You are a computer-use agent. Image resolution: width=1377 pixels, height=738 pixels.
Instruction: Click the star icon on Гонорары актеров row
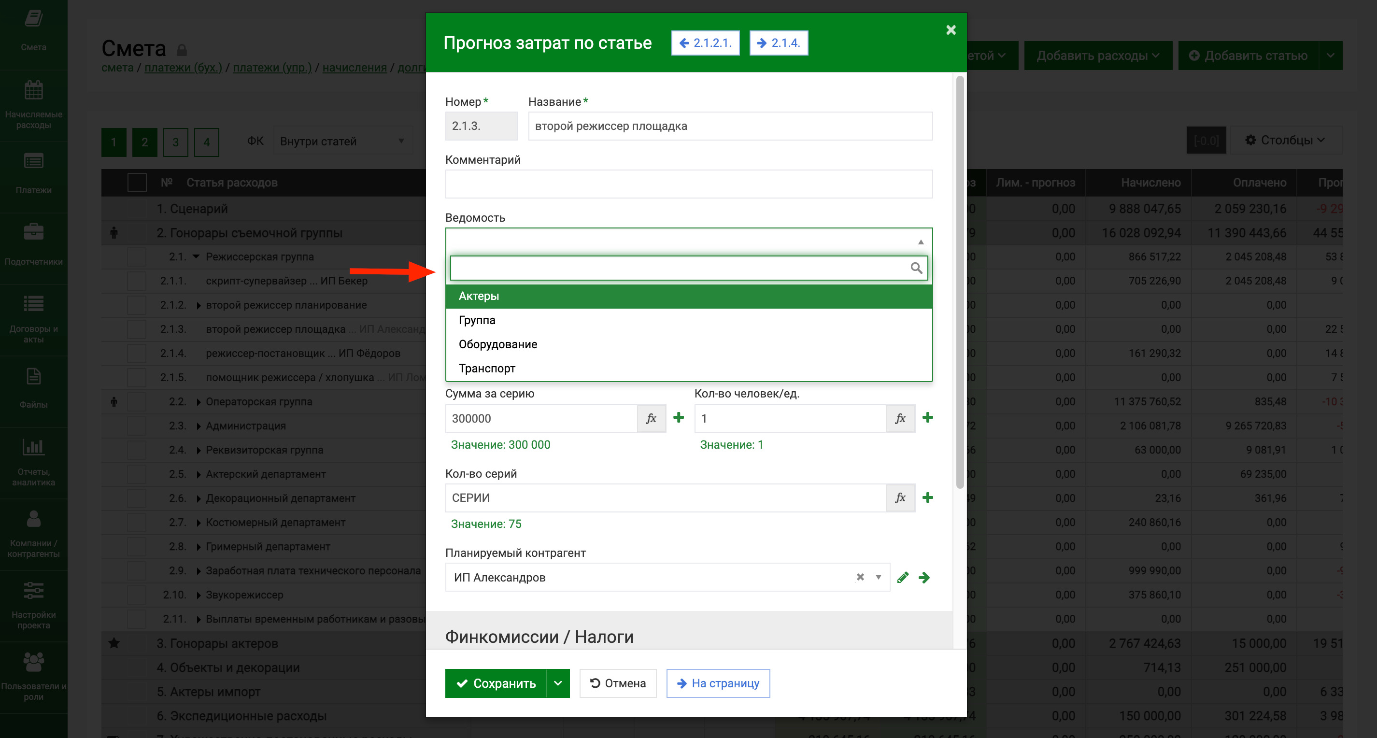click(x=114, y=643)
